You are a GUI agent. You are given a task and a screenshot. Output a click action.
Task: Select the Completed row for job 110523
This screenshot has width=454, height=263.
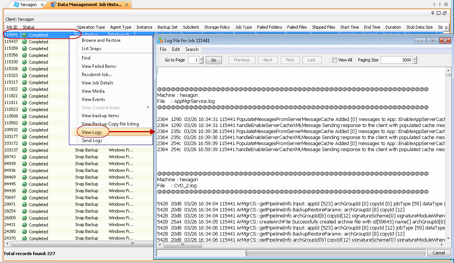coord(38,109)
